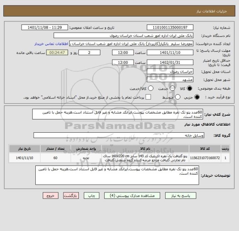Click the price validity time 12:00 field
The width and height of the screenshot is (239, 231).
tap(123, 63)
